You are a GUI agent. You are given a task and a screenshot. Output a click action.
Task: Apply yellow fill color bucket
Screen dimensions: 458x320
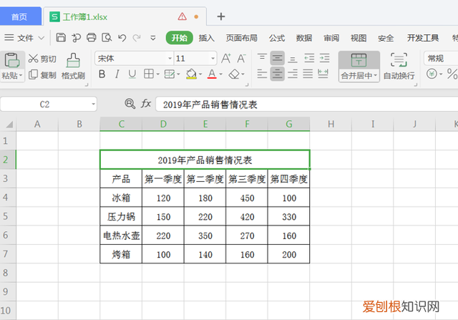(191, 74)
